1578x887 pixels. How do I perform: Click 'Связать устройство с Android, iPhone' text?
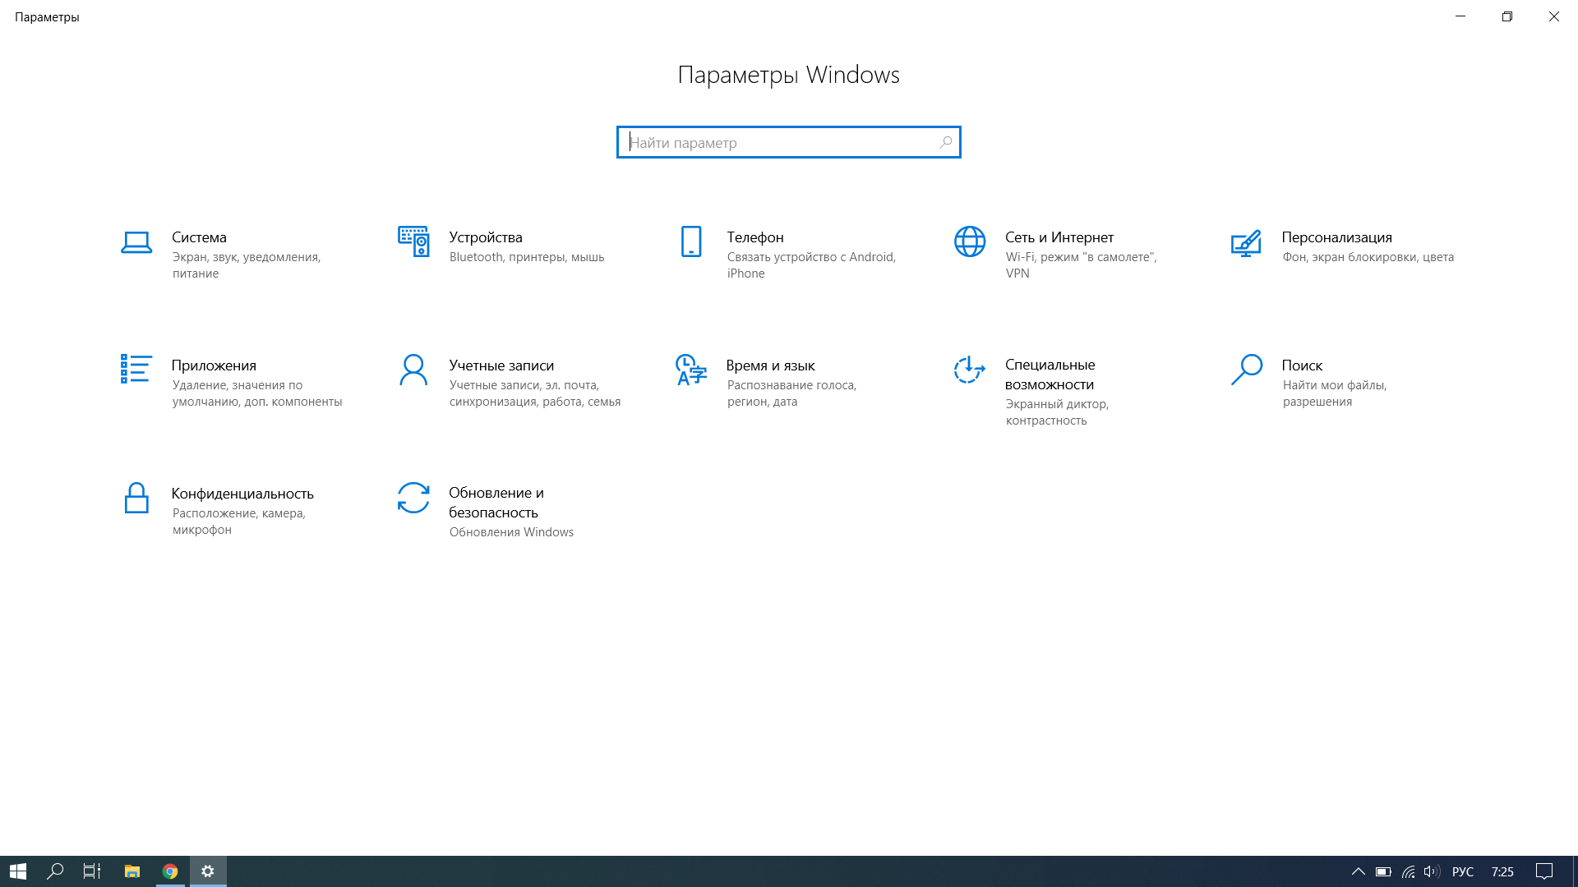[811, 265]
